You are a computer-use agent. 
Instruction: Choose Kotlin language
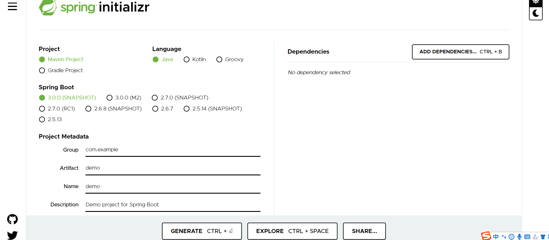195,59
